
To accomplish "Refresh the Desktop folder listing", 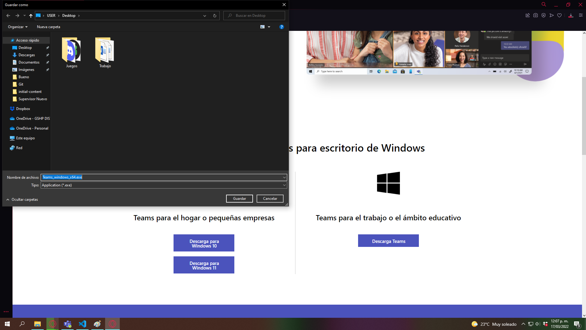I will (215, 16).
